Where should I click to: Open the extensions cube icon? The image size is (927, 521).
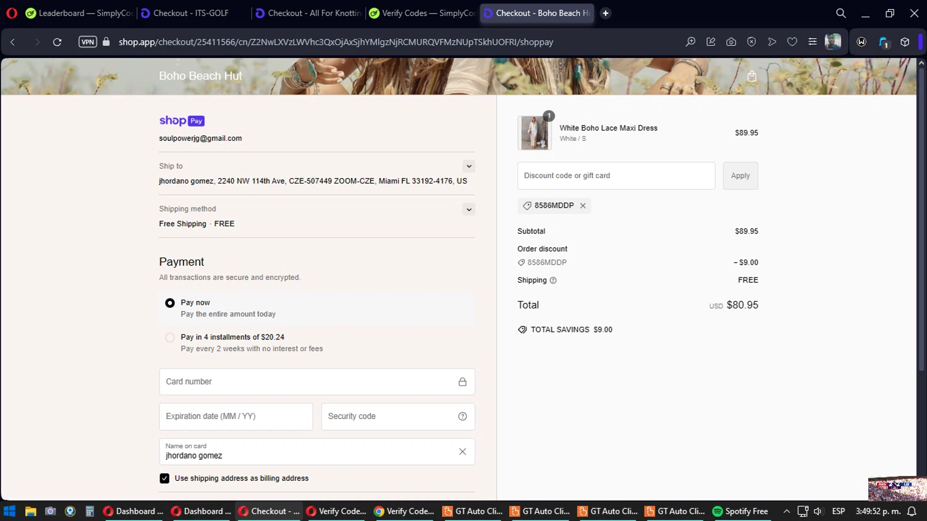click(905, 42)
